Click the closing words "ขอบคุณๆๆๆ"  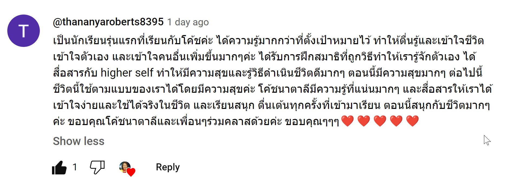pyautogui.click(x=311, y=122)
